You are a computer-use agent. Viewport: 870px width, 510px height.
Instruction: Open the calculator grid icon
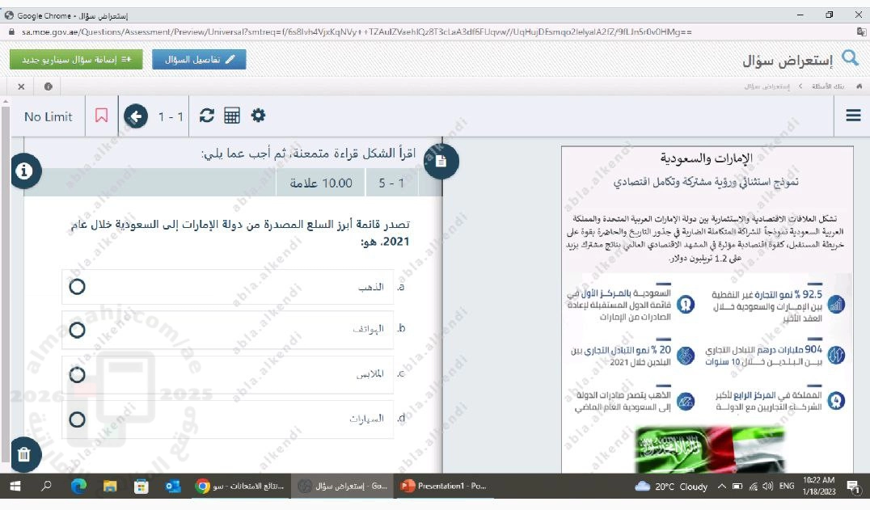point(232,116)
